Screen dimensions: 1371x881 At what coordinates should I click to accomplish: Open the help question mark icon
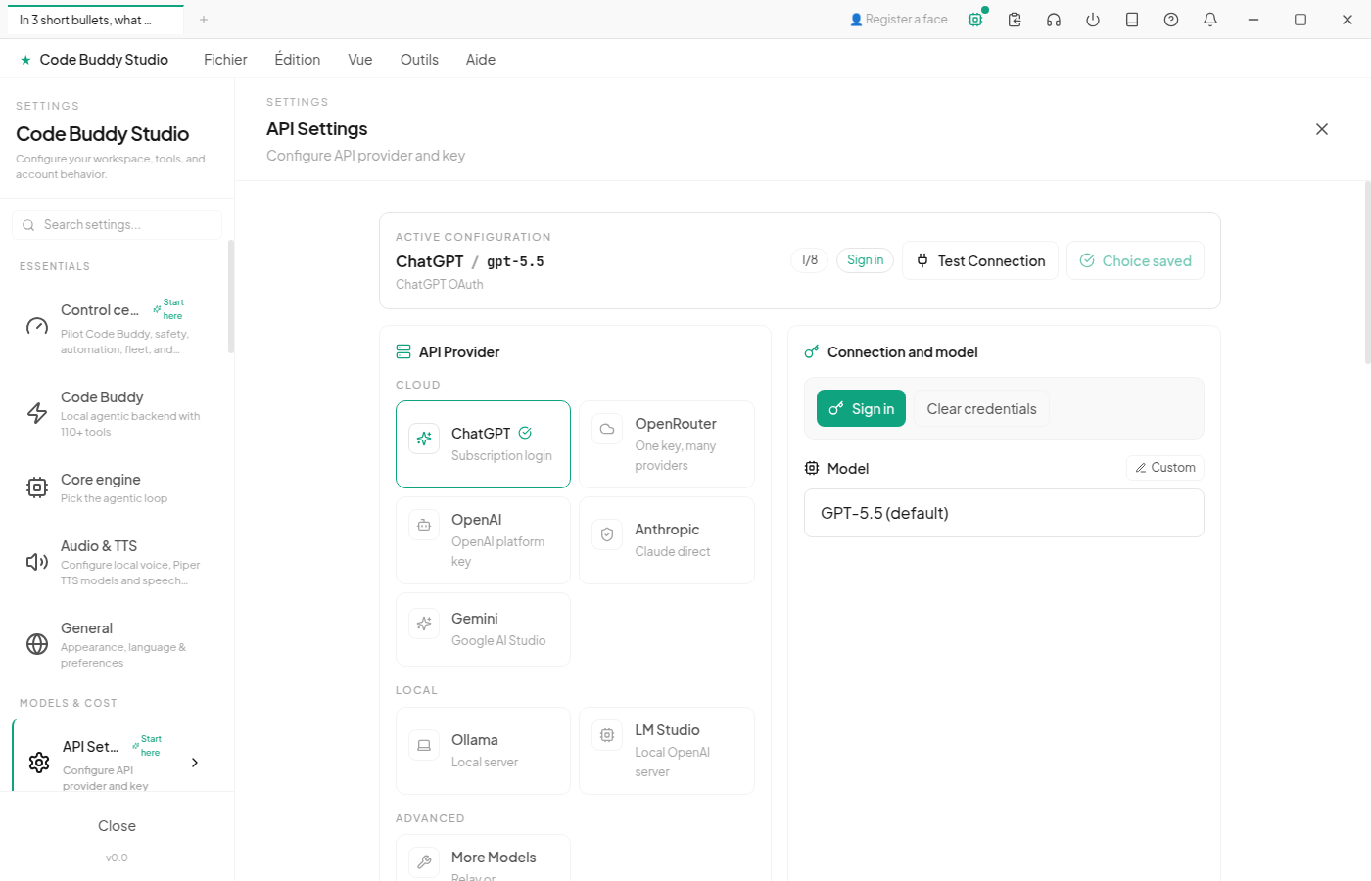click(x=1171, y=20)
